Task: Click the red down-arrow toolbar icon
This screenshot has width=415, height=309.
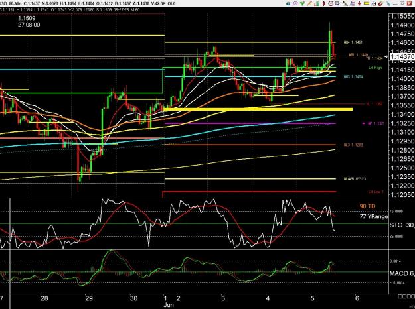Action: click(359, 3)
